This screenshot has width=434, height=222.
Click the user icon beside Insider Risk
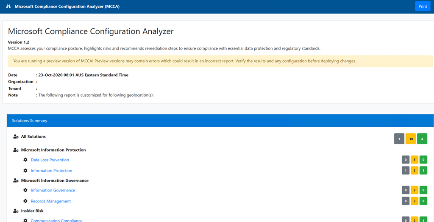pos(16,211)
